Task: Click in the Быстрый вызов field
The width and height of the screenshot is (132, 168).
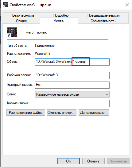Action: [x=72, y=85]
